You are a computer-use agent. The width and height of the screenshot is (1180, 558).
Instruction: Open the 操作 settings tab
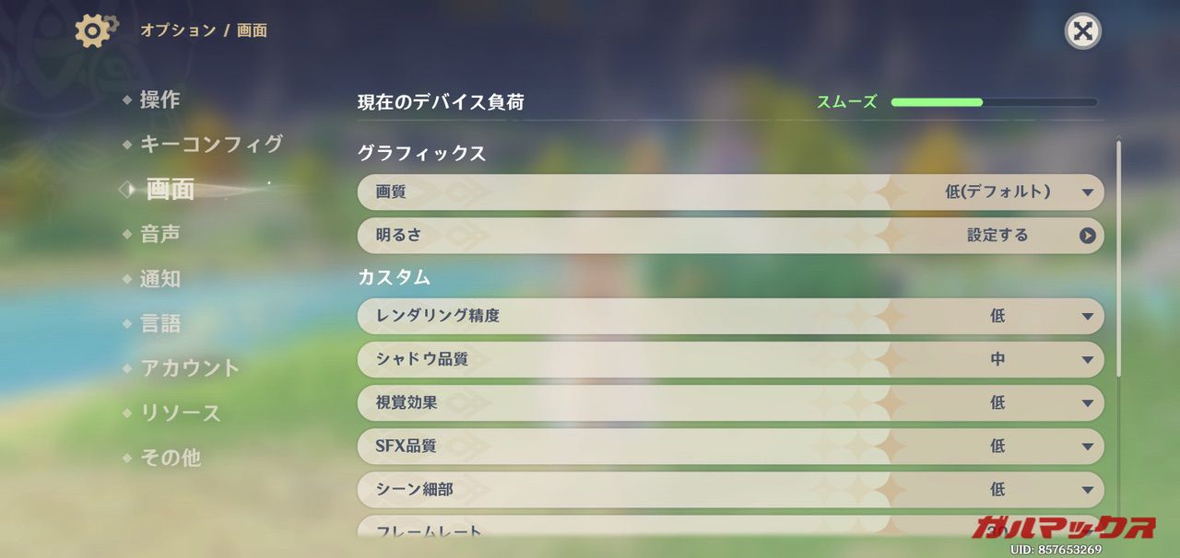click(159, 99)
